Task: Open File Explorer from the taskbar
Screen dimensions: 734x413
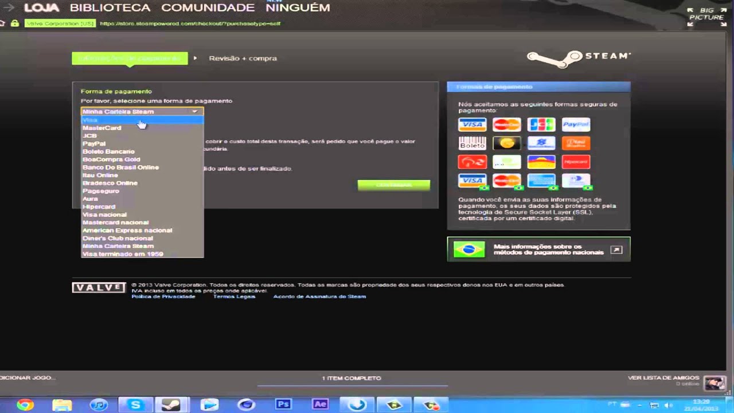Action: pyautogui.click(x=62, y=404)
